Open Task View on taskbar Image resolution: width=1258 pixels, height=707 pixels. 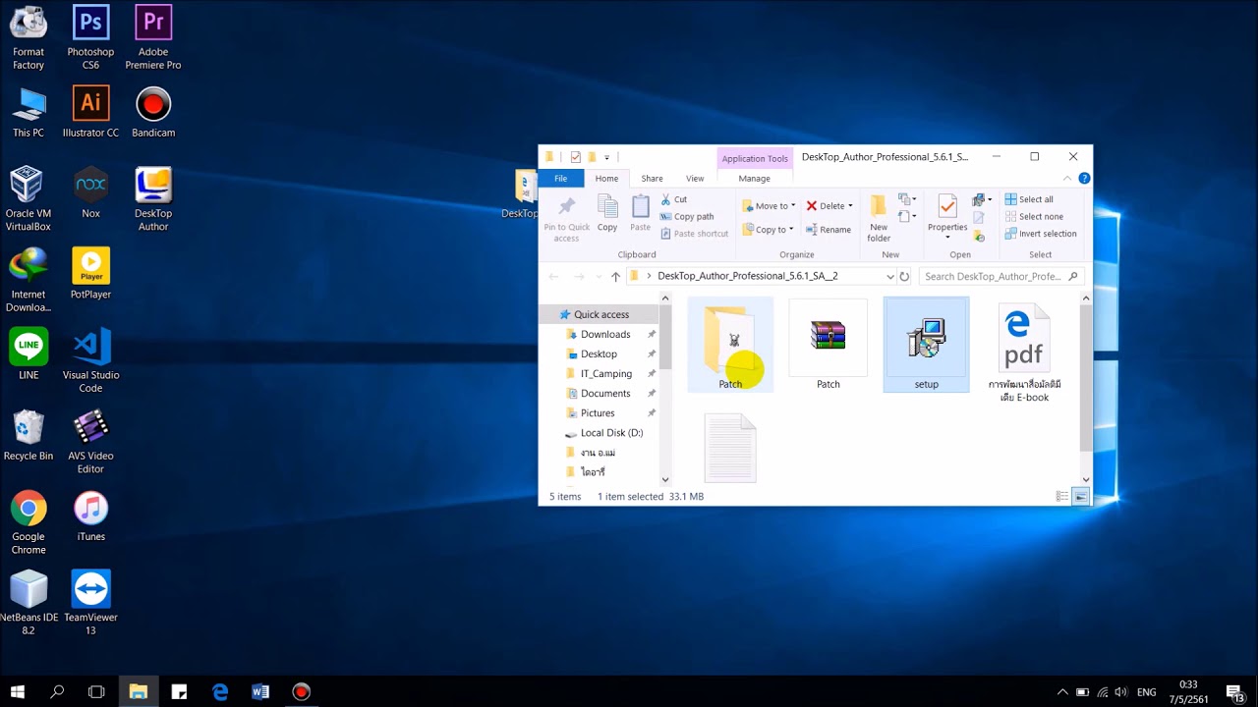(x=96, y=691)
